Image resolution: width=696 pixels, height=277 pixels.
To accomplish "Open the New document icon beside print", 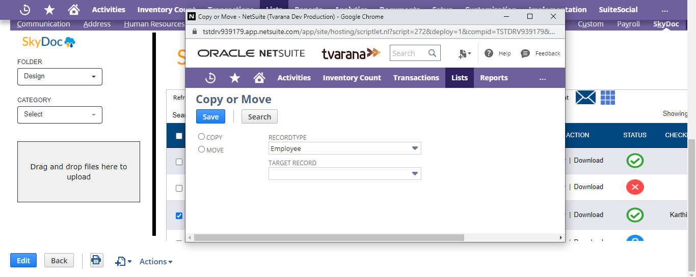I will pyautogui.click(x=123, y=261).
